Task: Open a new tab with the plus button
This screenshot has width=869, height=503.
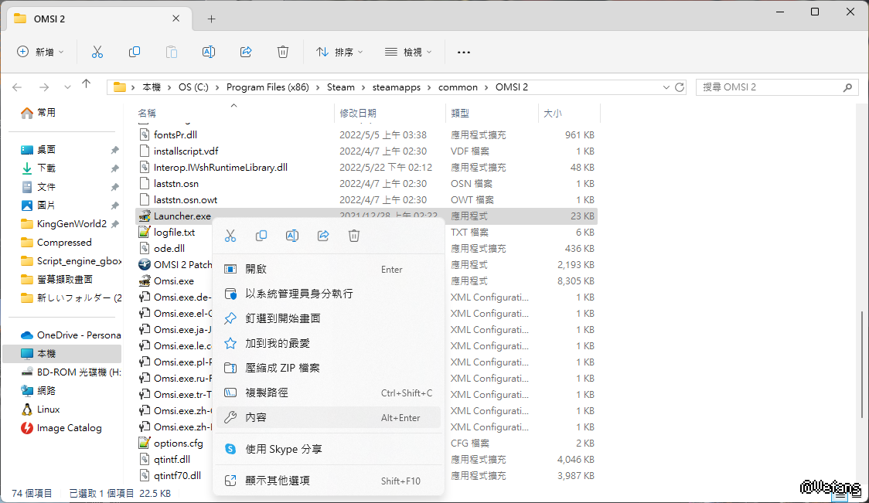Action: click(x=211, y=19)
